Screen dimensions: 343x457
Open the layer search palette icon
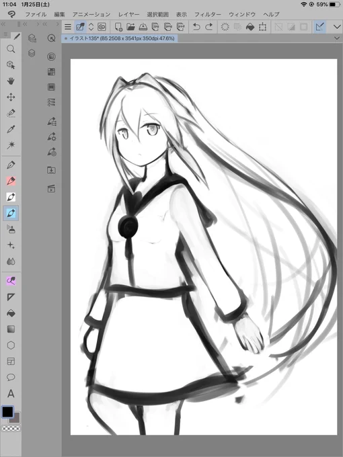[x=32, y=38]
